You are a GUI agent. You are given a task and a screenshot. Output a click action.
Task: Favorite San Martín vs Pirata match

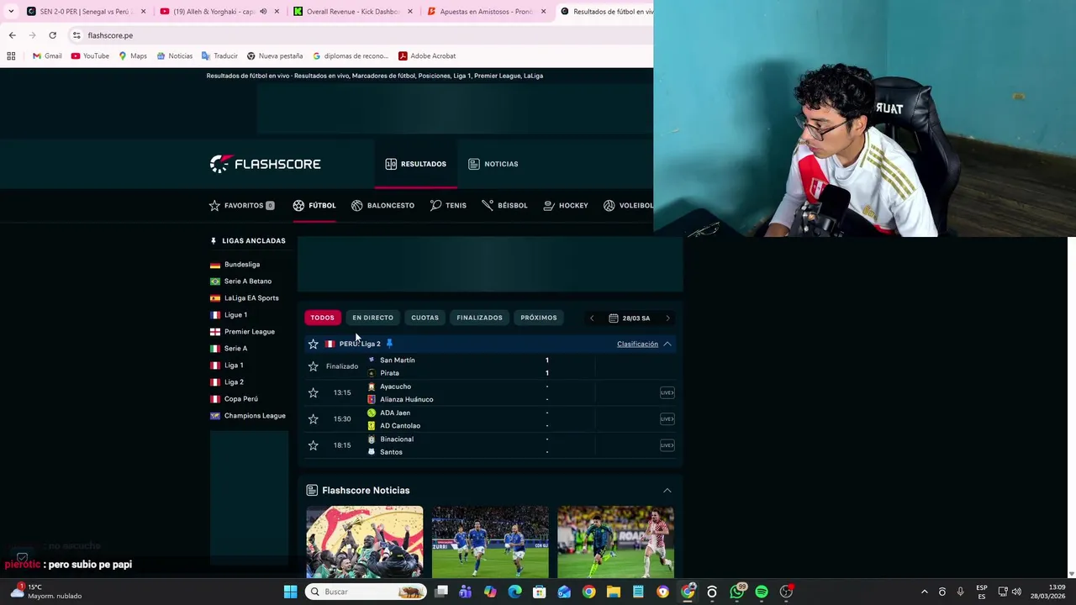tap(314, 366)
